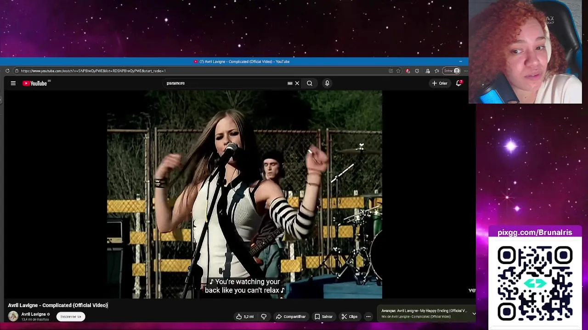Viewport: 588px width, 330px height.
Task: Click the 'Entrar' profile sign-in button
Action: 452,71
